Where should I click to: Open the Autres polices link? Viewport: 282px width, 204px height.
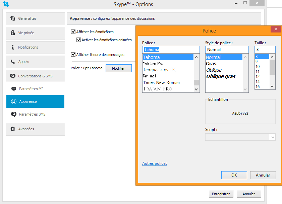[155, 163]
